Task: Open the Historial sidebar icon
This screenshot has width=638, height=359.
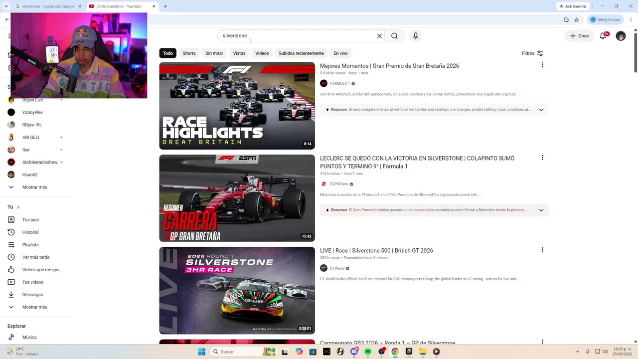Action: click(x=11, y=232)
